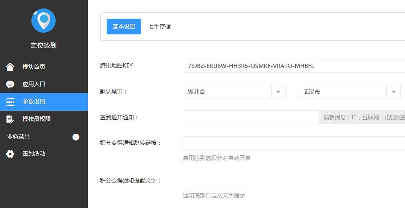
Task: Click the document edit icon beside 操作员权限
Action: click(x=10, y=119)
